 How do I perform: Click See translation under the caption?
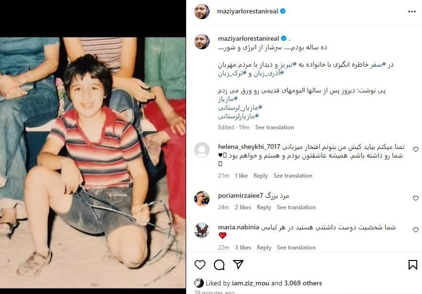[x=275, y=127]
